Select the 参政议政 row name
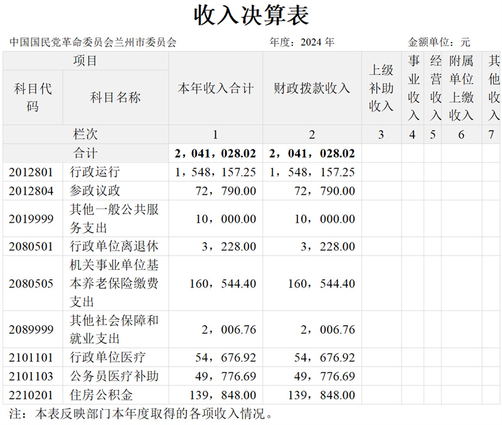Image resolution: width=502 pixels, height=425 pixels. click(95, 191)
